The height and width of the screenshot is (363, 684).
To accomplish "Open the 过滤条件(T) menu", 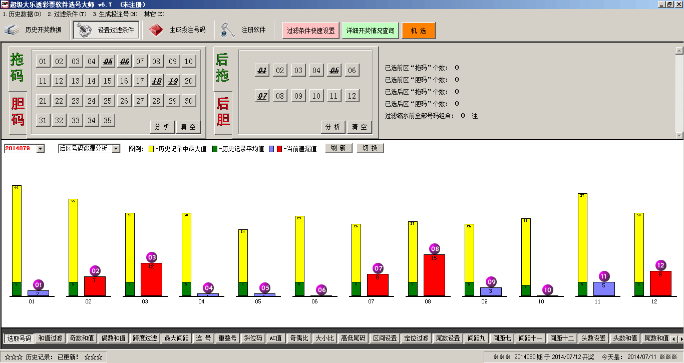I will pos(67,14).
